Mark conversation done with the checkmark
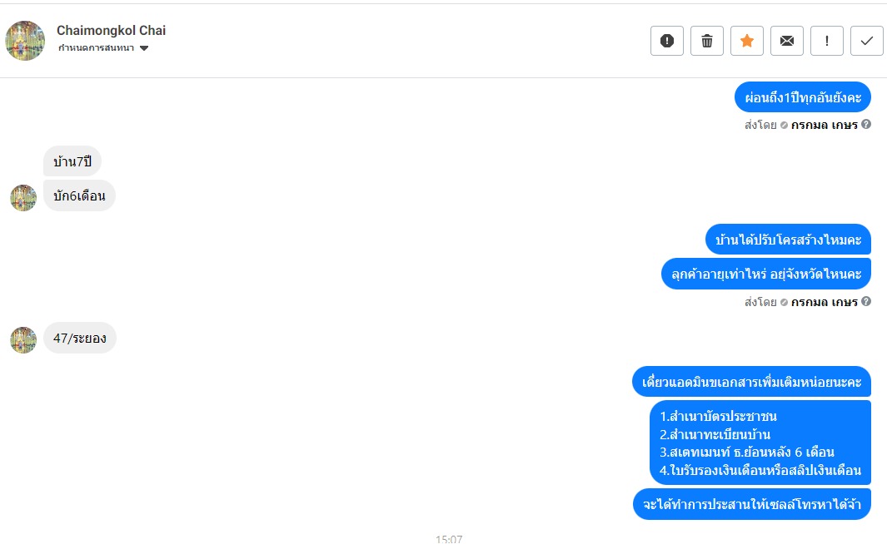The image size is (887, 544). click(x=867, y=41)
